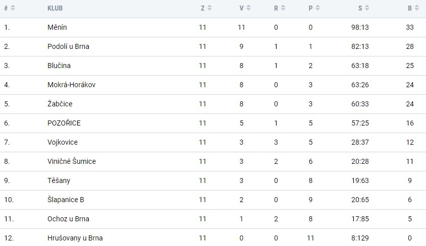Select Vojkovice in the standings
The image size is (426, 246).
pyautogui.click(x=63, y=142)
